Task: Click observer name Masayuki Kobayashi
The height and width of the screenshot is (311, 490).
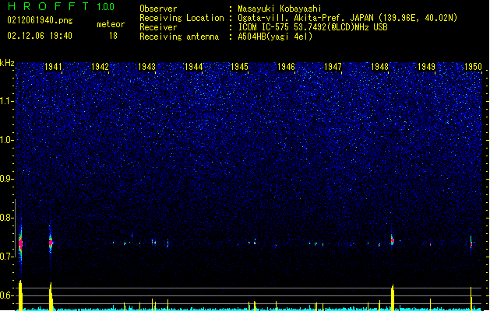Action: [x=280, y=9]
